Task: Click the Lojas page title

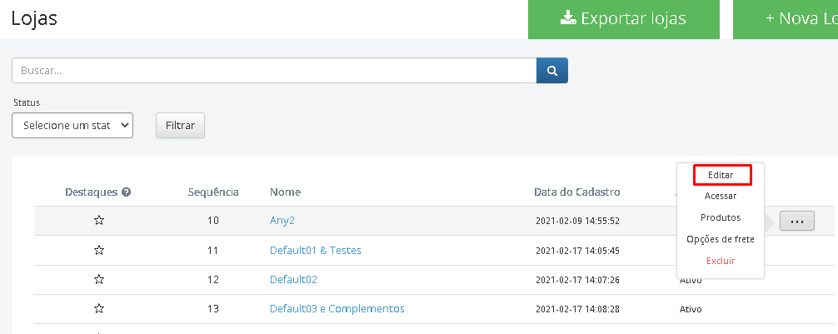Action: tap(34, 18)
